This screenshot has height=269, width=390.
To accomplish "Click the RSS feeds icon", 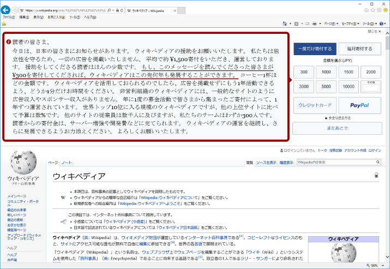I will coord(297,23).
